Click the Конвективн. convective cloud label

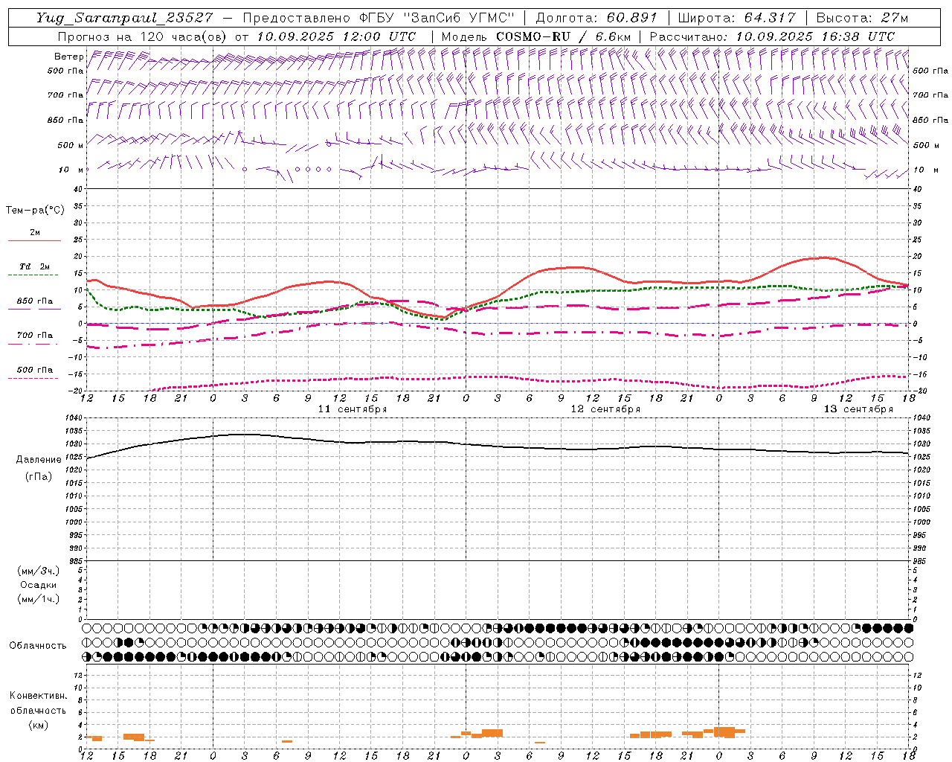[38, 695]
